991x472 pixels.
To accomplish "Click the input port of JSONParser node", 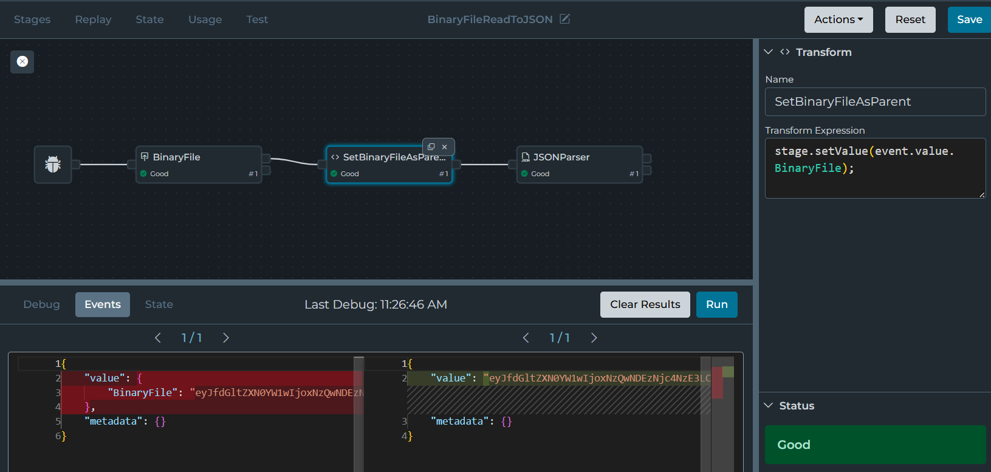I will pyautogui.click(x=512, y=164).
